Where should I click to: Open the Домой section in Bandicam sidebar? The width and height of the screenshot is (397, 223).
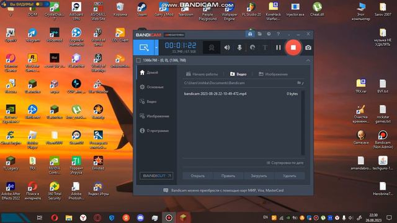(149, 72)
